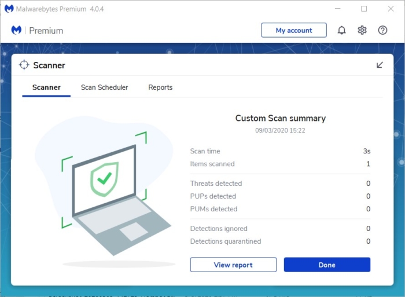Open the Reports tab
The width and height of the screenshot is (405, 297).
click(160, 87)
